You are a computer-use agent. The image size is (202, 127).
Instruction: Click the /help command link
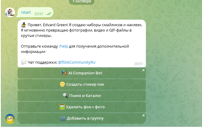click(x=63, y=46)
